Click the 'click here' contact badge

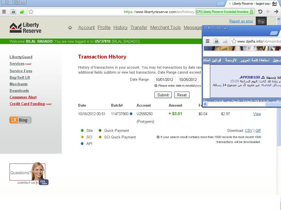(x=44, y=182)
